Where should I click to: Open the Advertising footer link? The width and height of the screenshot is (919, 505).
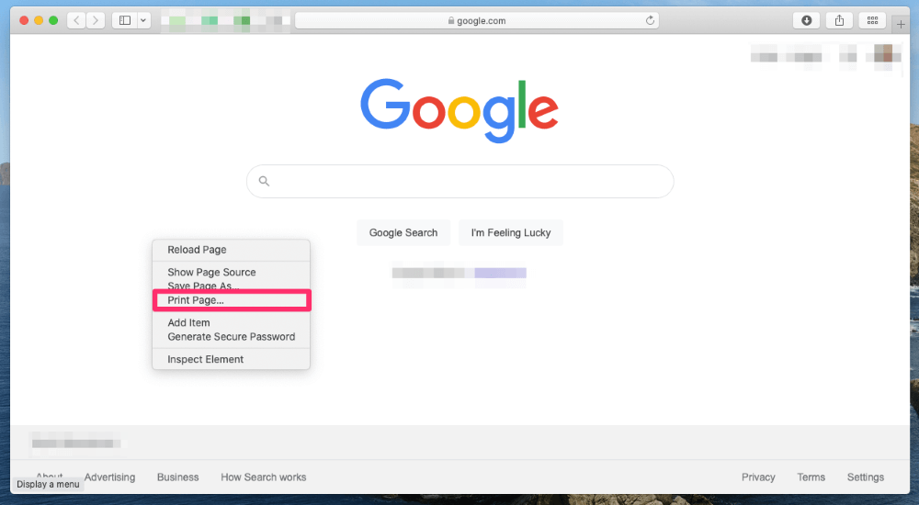pyautogui.click(x=109, y=477)
